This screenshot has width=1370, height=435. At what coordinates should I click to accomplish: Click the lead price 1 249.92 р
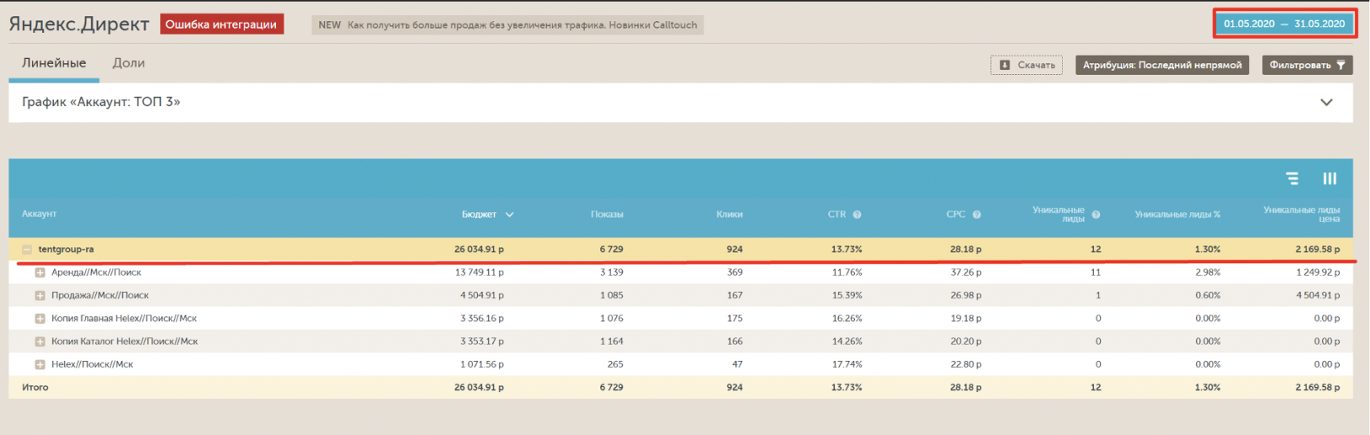coord(1318,272)
